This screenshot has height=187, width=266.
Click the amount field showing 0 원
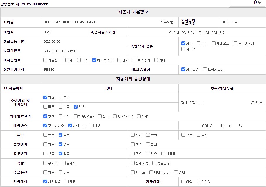[x=247, y=3]
